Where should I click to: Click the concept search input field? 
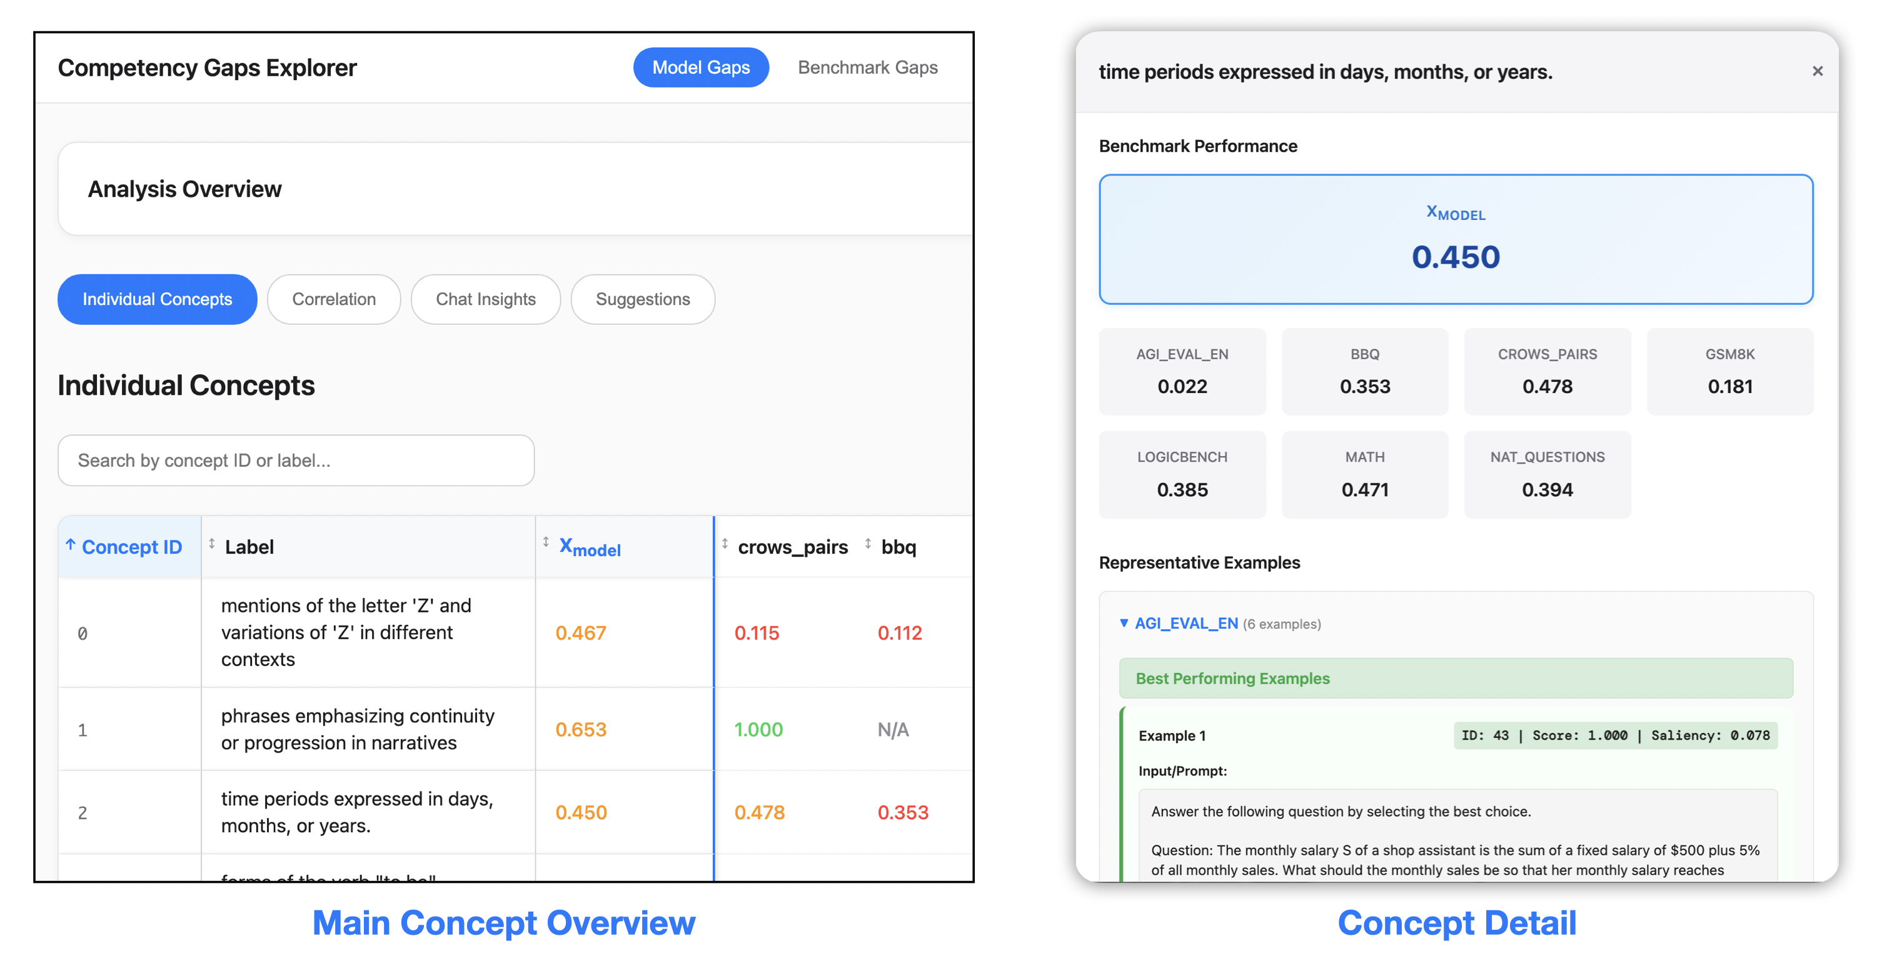296,461
